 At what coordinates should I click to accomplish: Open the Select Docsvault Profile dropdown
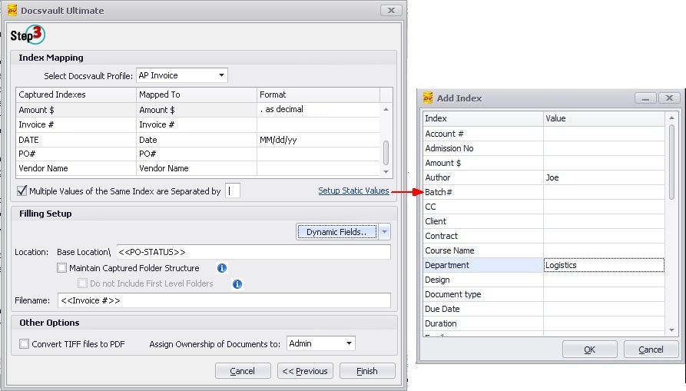pos(221,75)
